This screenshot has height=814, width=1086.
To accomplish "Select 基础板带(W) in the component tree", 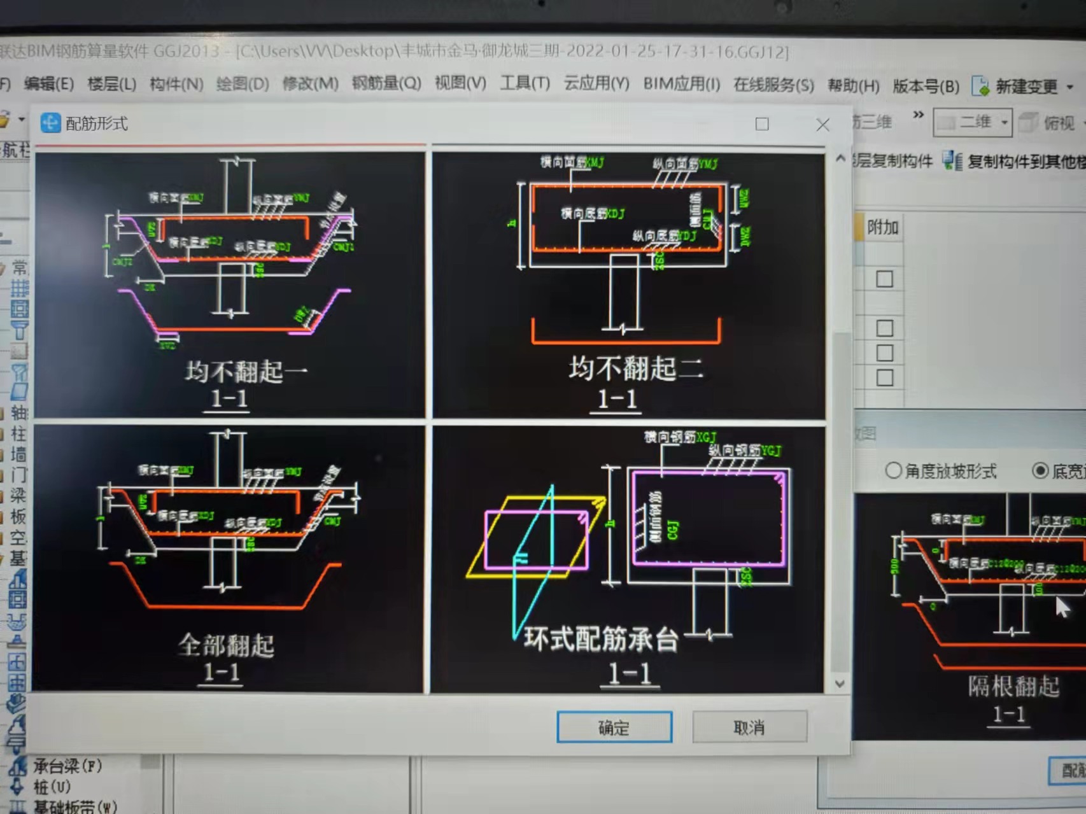I will pyautogui.click(x=75, y=807).
